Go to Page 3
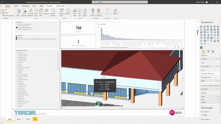The height and width of the screenshot is (124, 221). click(28, 119)
